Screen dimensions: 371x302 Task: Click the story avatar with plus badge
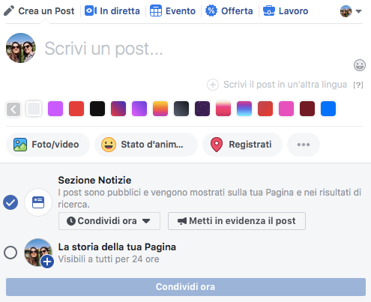[38, 253]
